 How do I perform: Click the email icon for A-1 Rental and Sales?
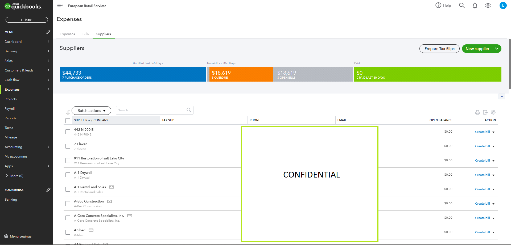coord(112,187)
